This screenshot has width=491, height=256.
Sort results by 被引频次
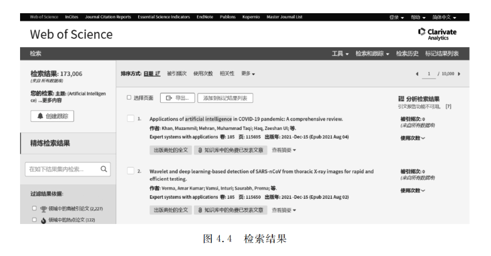176,73
